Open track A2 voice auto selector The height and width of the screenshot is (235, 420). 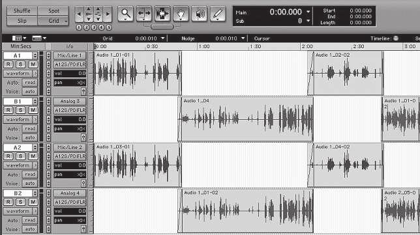30,184
